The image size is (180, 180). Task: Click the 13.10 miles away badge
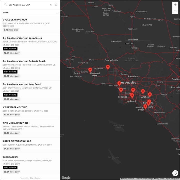11,76
